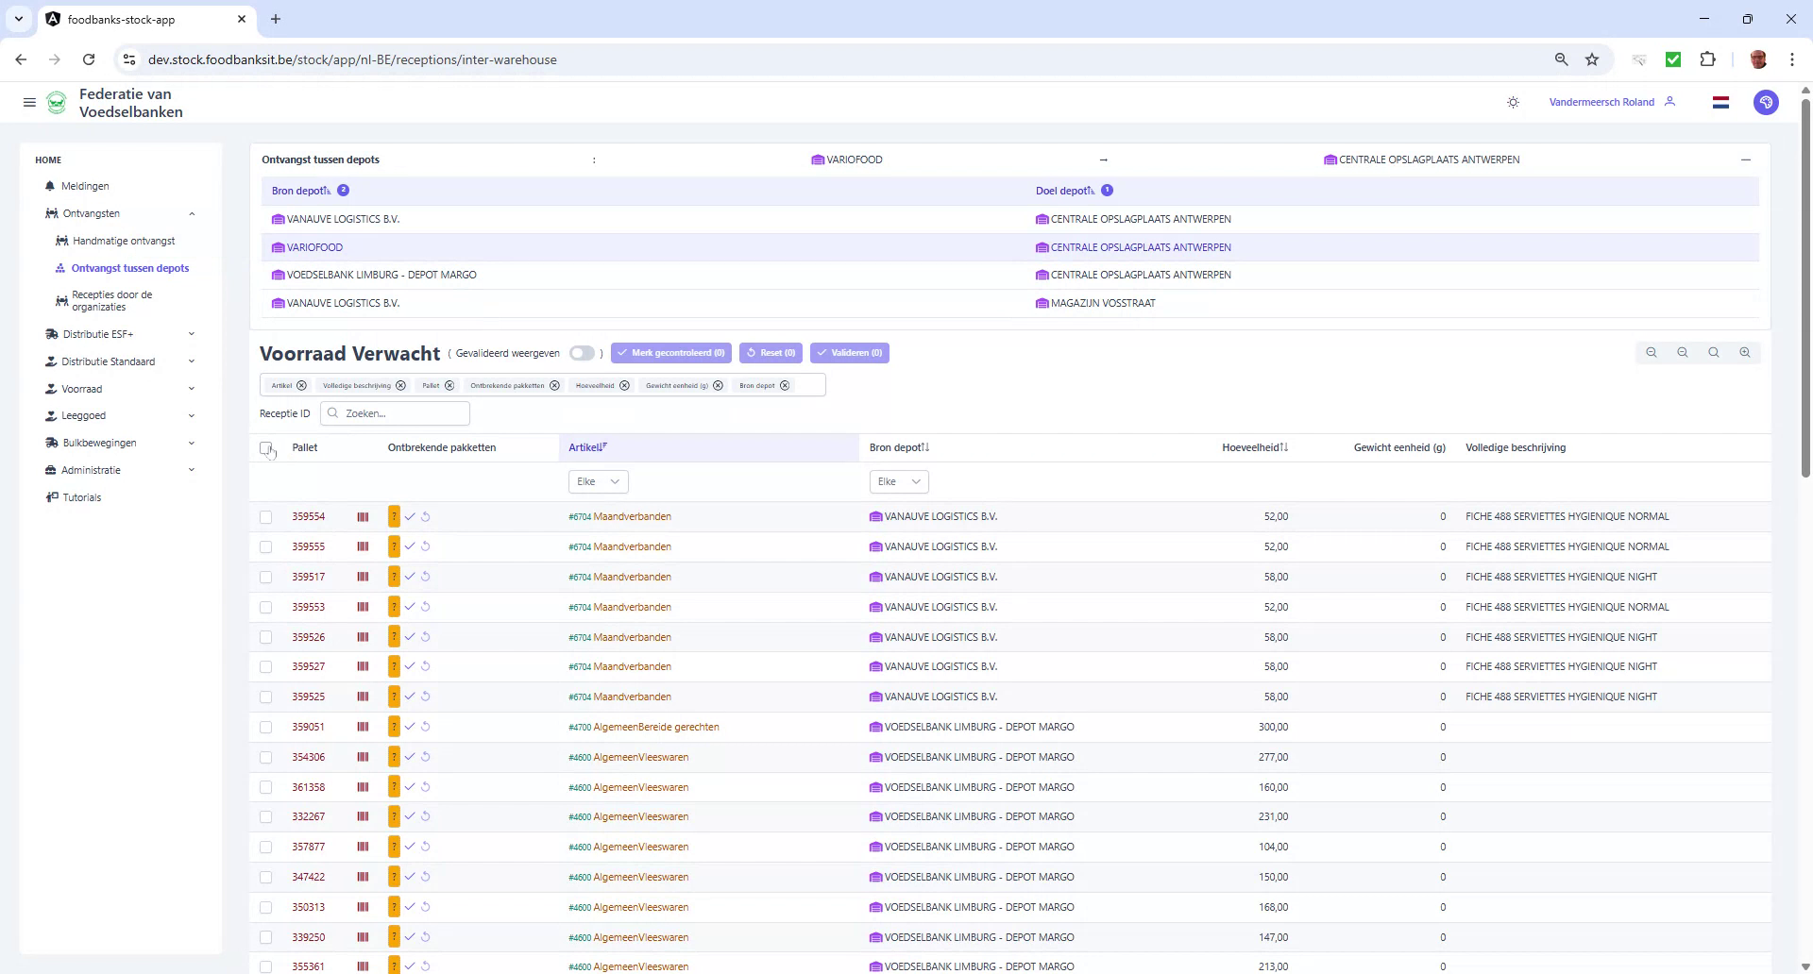Screen dimensions: 1813x974
Task: Check the select-all checkbox in the table header
Action: click(265, 446)
